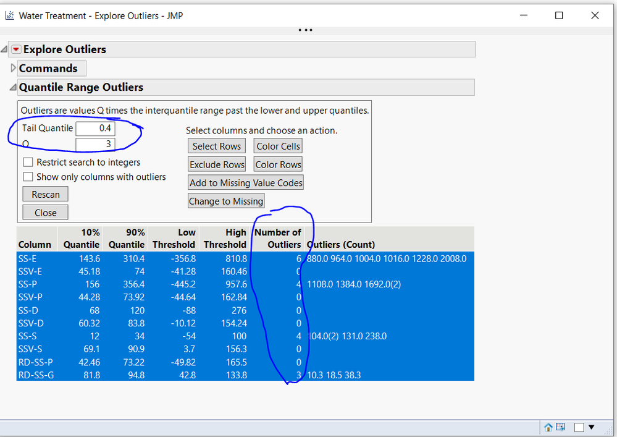The width and height of the screenshot is (617, 437).
Task: Click Add to Missing Value Codes
Action: click(246, 182)
